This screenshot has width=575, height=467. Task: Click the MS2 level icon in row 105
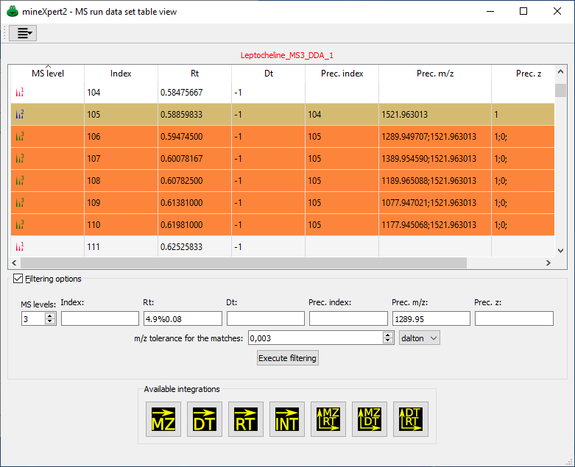[20, 115]
